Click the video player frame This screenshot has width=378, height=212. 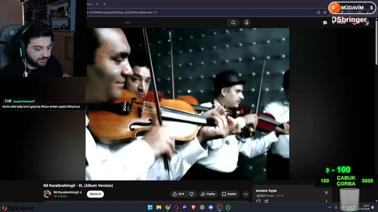point(187,104)
